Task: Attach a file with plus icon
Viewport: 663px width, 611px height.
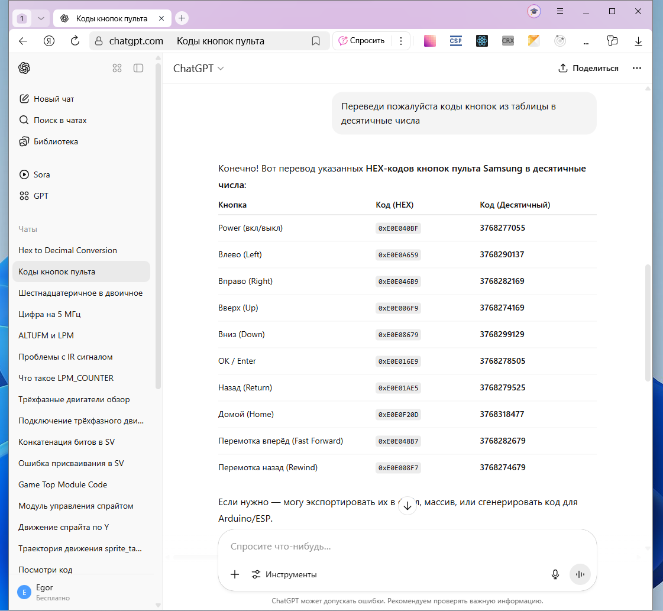Action: point(235,574)
